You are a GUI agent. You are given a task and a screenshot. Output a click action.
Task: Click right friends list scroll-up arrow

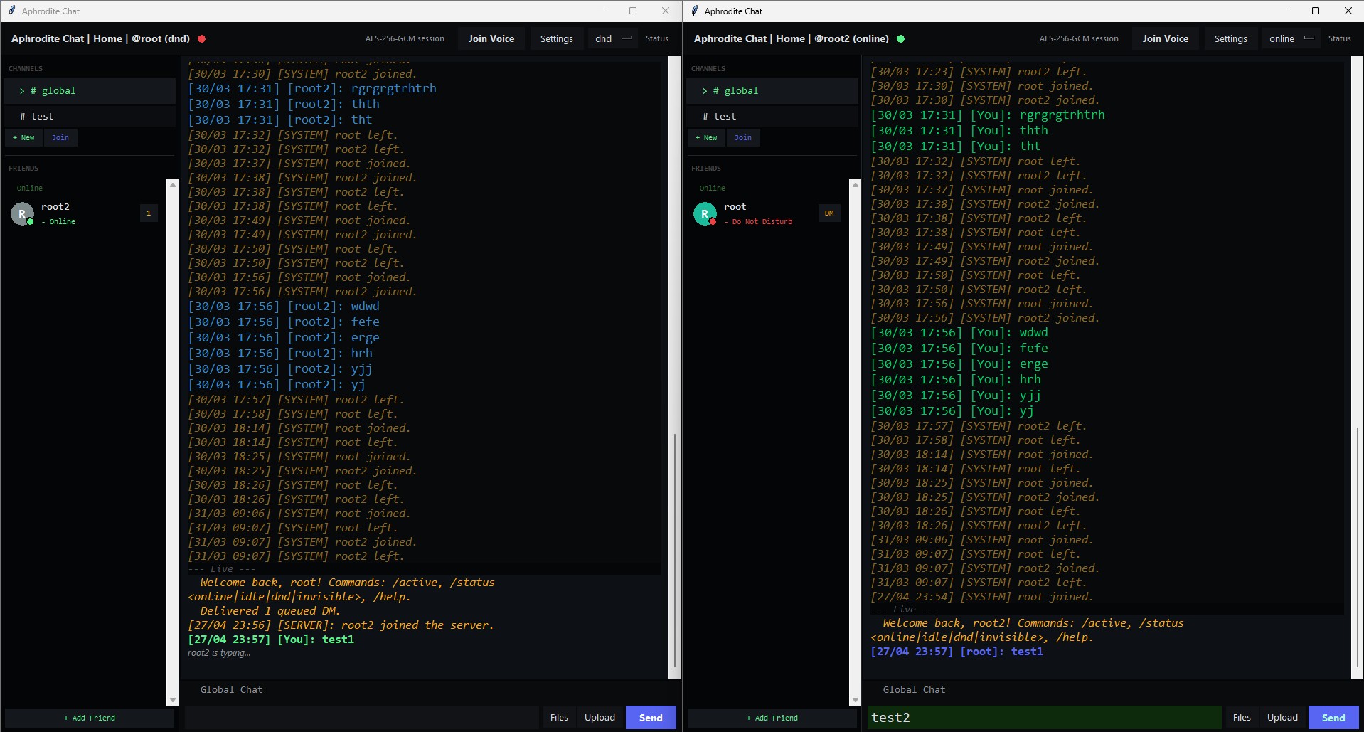point(856,185)
